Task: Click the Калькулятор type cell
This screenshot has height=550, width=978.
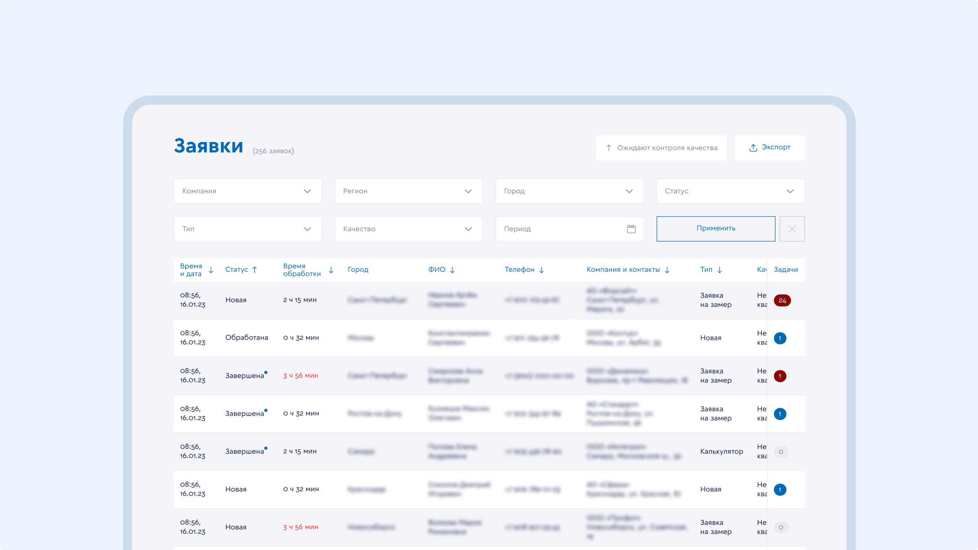Action: (x=722, y=451)
